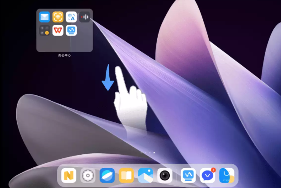
Task: Open the App Store shopping bag icon
Action: point(227,175)
